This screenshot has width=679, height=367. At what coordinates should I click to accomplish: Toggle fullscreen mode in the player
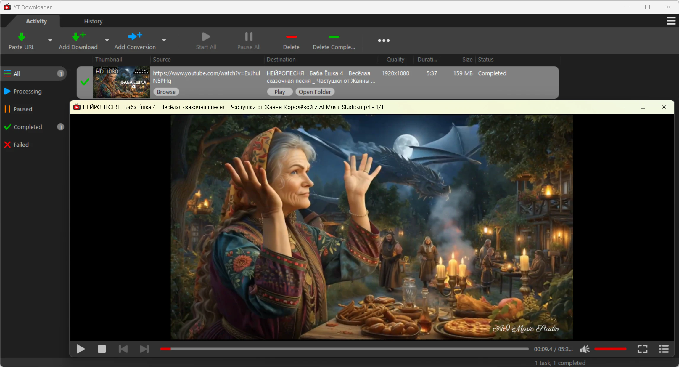pyautogui.click(x=642, y=349)
